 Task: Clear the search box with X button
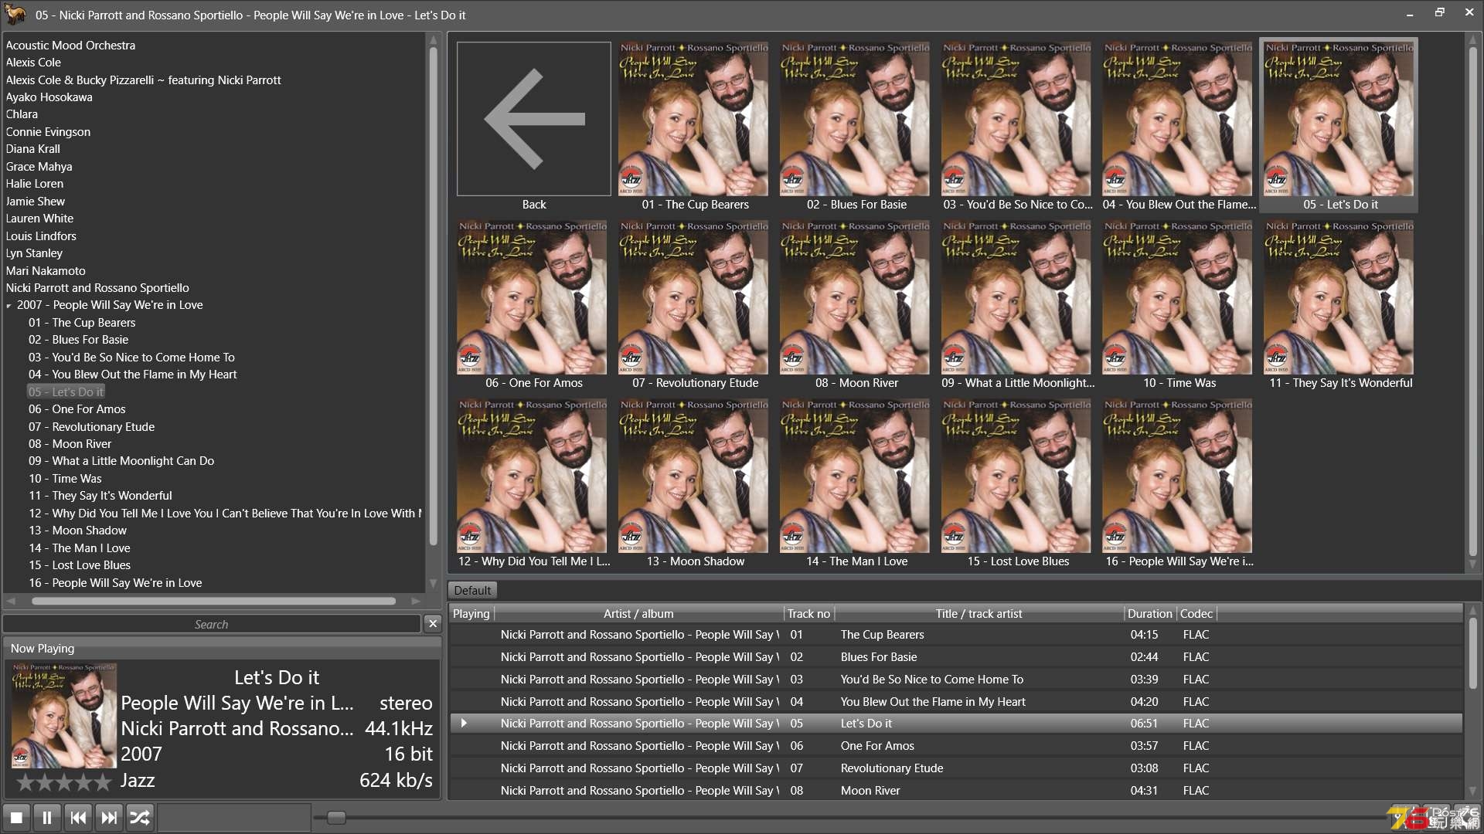pyautogui.click(x=433, y=623)
